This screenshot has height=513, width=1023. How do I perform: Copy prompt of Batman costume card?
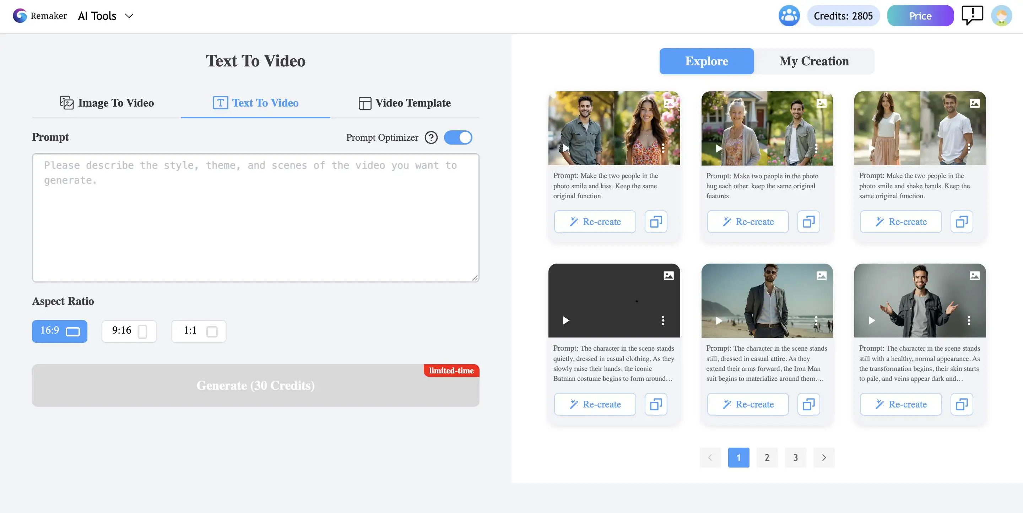point(656,404)
